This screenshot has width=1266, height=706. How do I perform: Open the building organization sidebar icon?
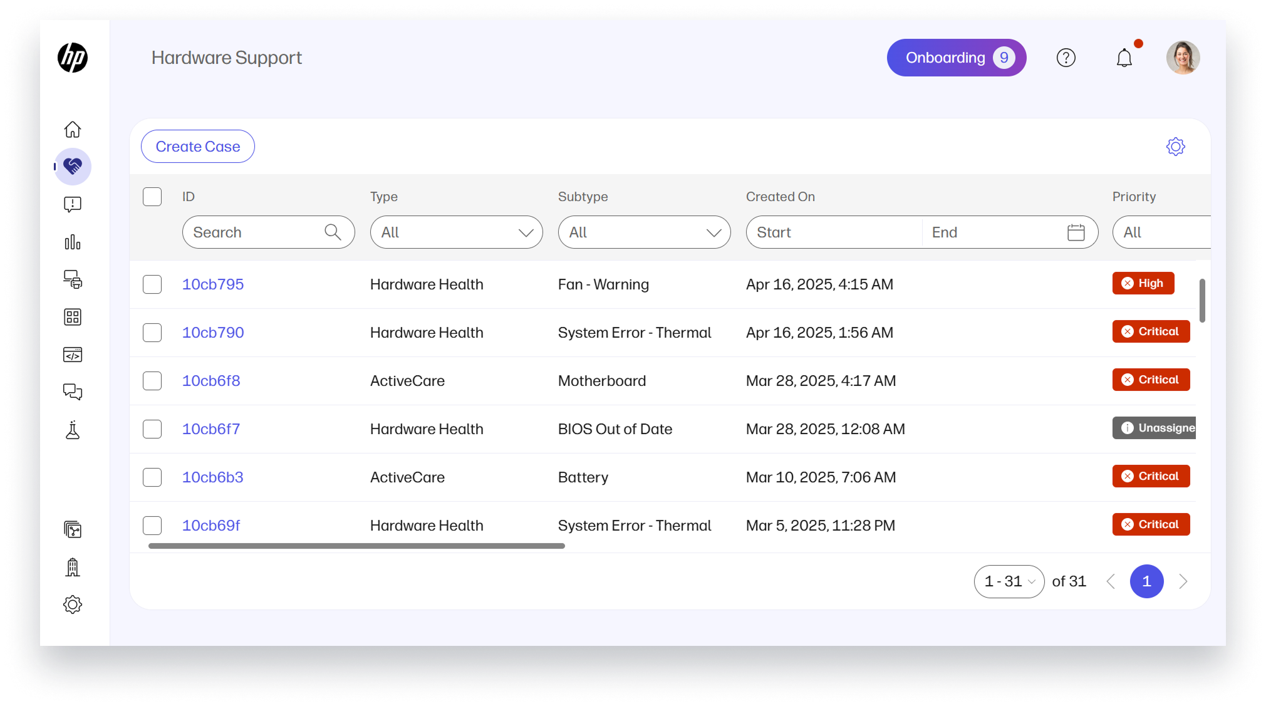pos(73,568)
